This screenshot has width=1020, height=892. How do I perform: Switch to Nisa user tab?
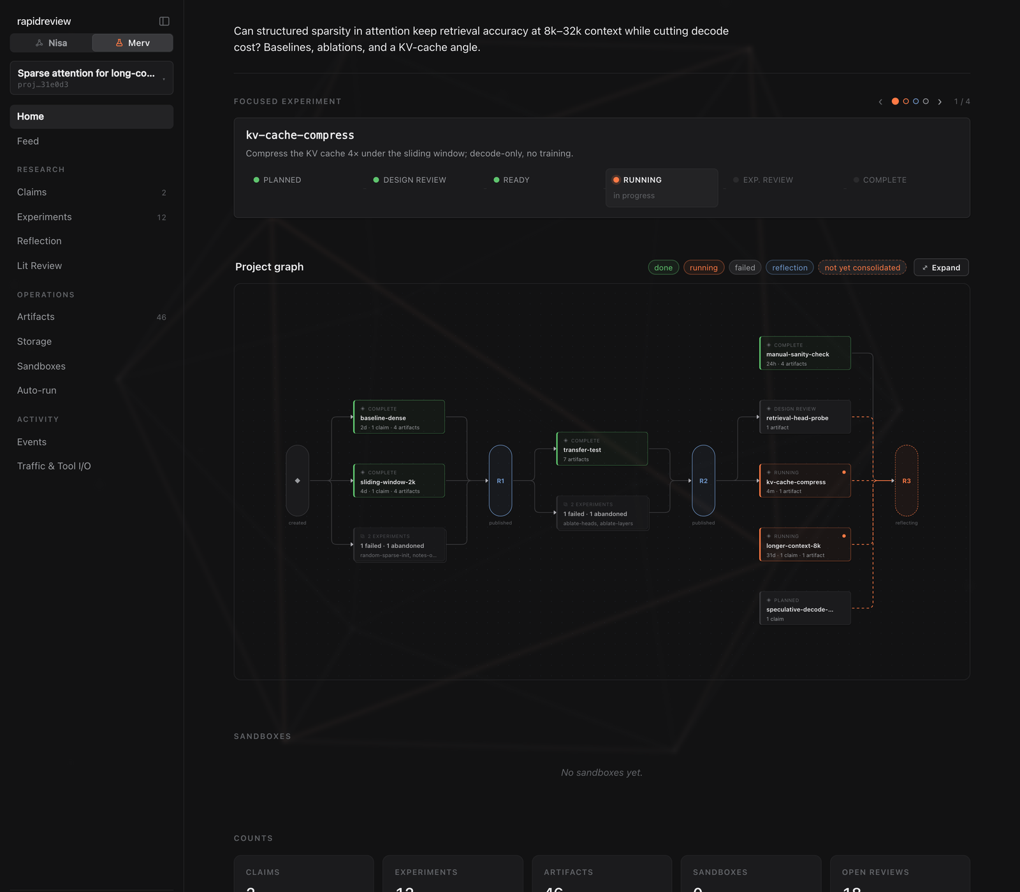click(x=51, y=43)
